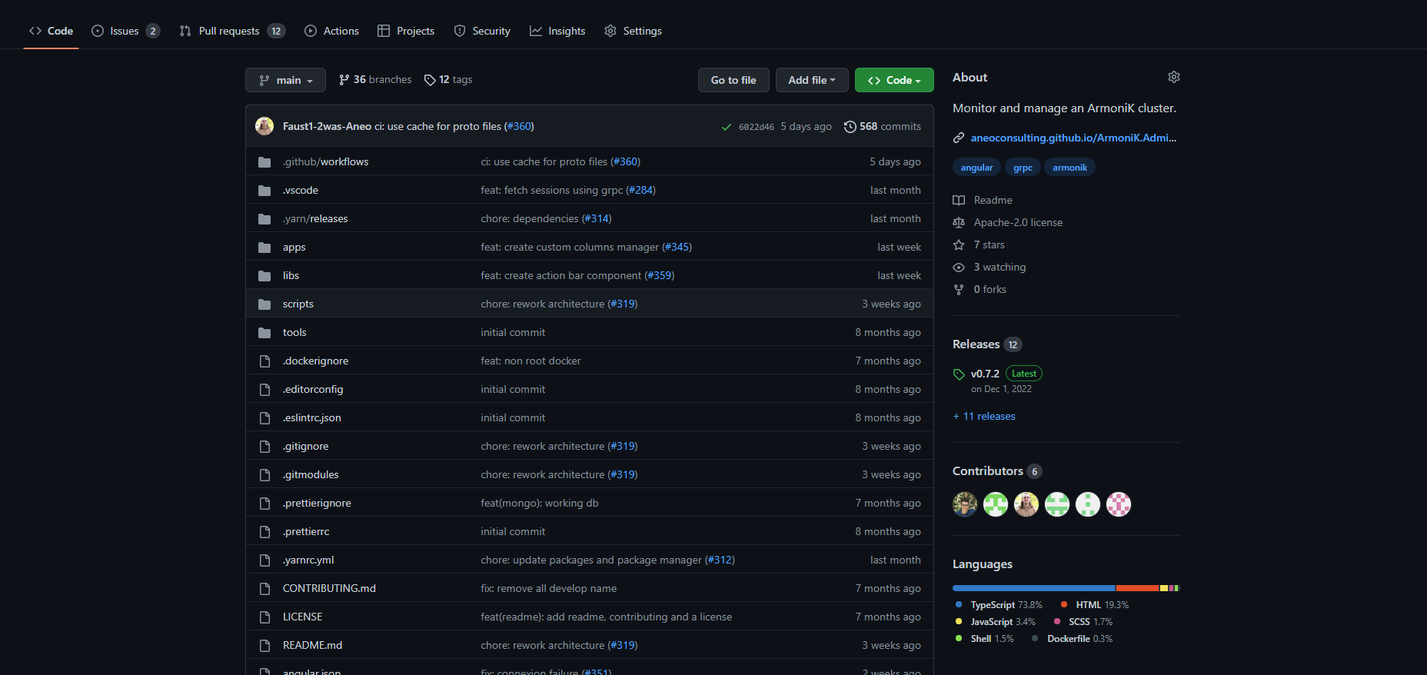
Task: Open commit 'feat(mongo): working db'
Action: pos(539,504)
